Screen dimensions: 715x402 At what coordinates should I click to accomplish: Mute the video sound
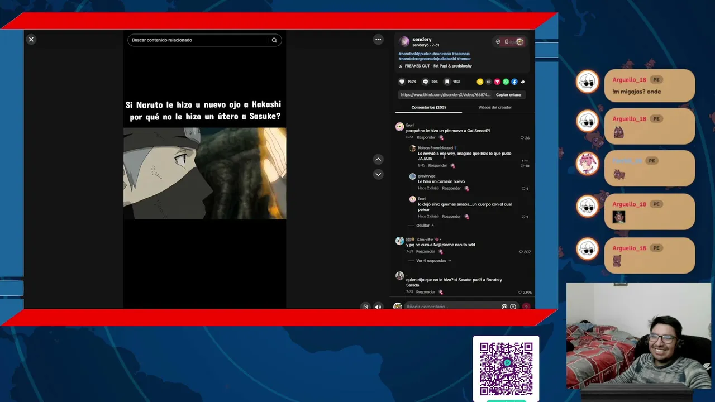(x=378, y=307)
